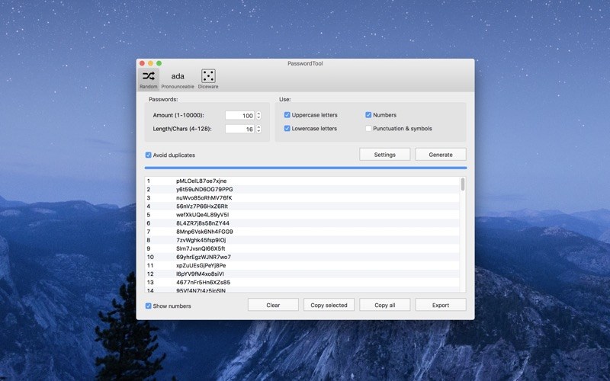Clear the password list

point(273,305)
